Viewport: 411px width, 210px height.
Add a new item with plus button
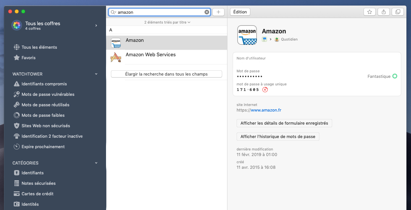(218, 12)
